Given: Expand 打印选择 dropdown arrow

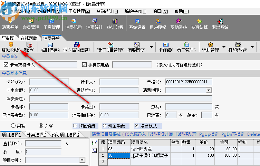Looking at the screenshot, I should [x=252, y=47].
